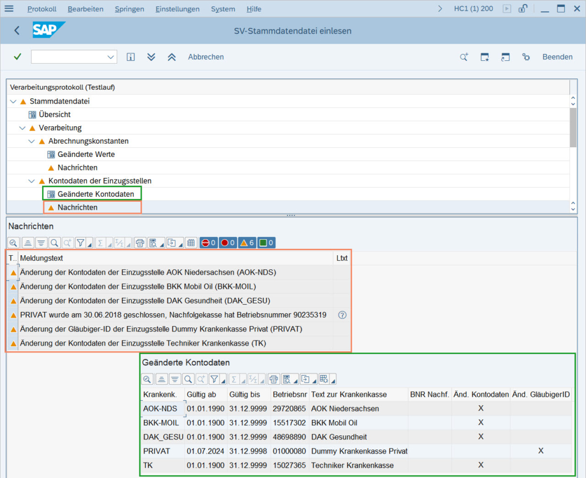The width and height of the screenshot is (586, 478).
Task: Go back using the arrow beside the SAP logo
Action: coord(17,31)
